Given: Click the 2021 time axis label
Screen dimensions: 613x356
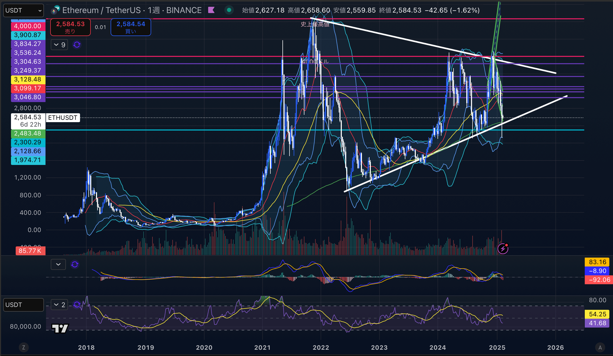Looking at the screenshot, I should coord(263,348).
